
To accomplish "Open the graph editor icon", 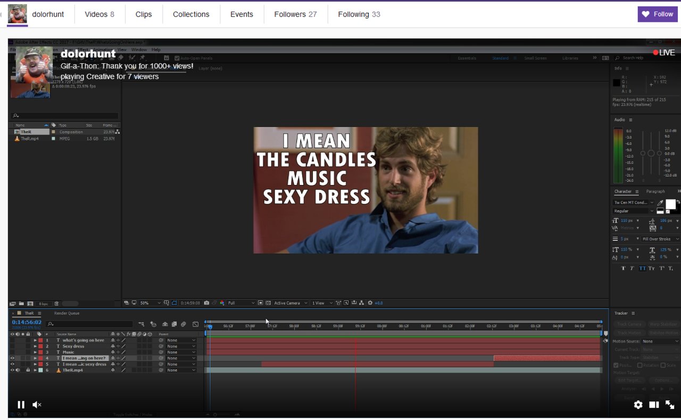I will click(195, 324).
